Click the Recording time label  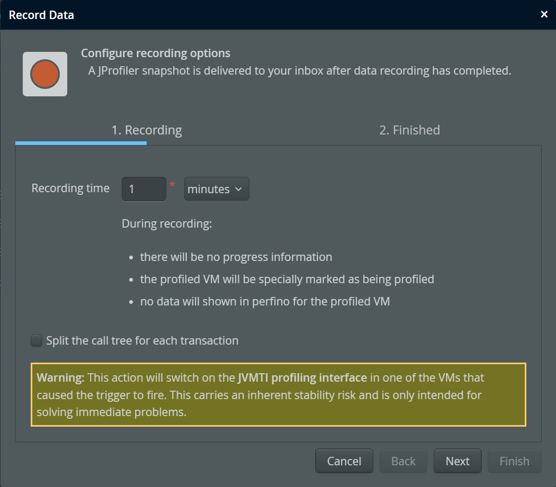coord(70,188)
